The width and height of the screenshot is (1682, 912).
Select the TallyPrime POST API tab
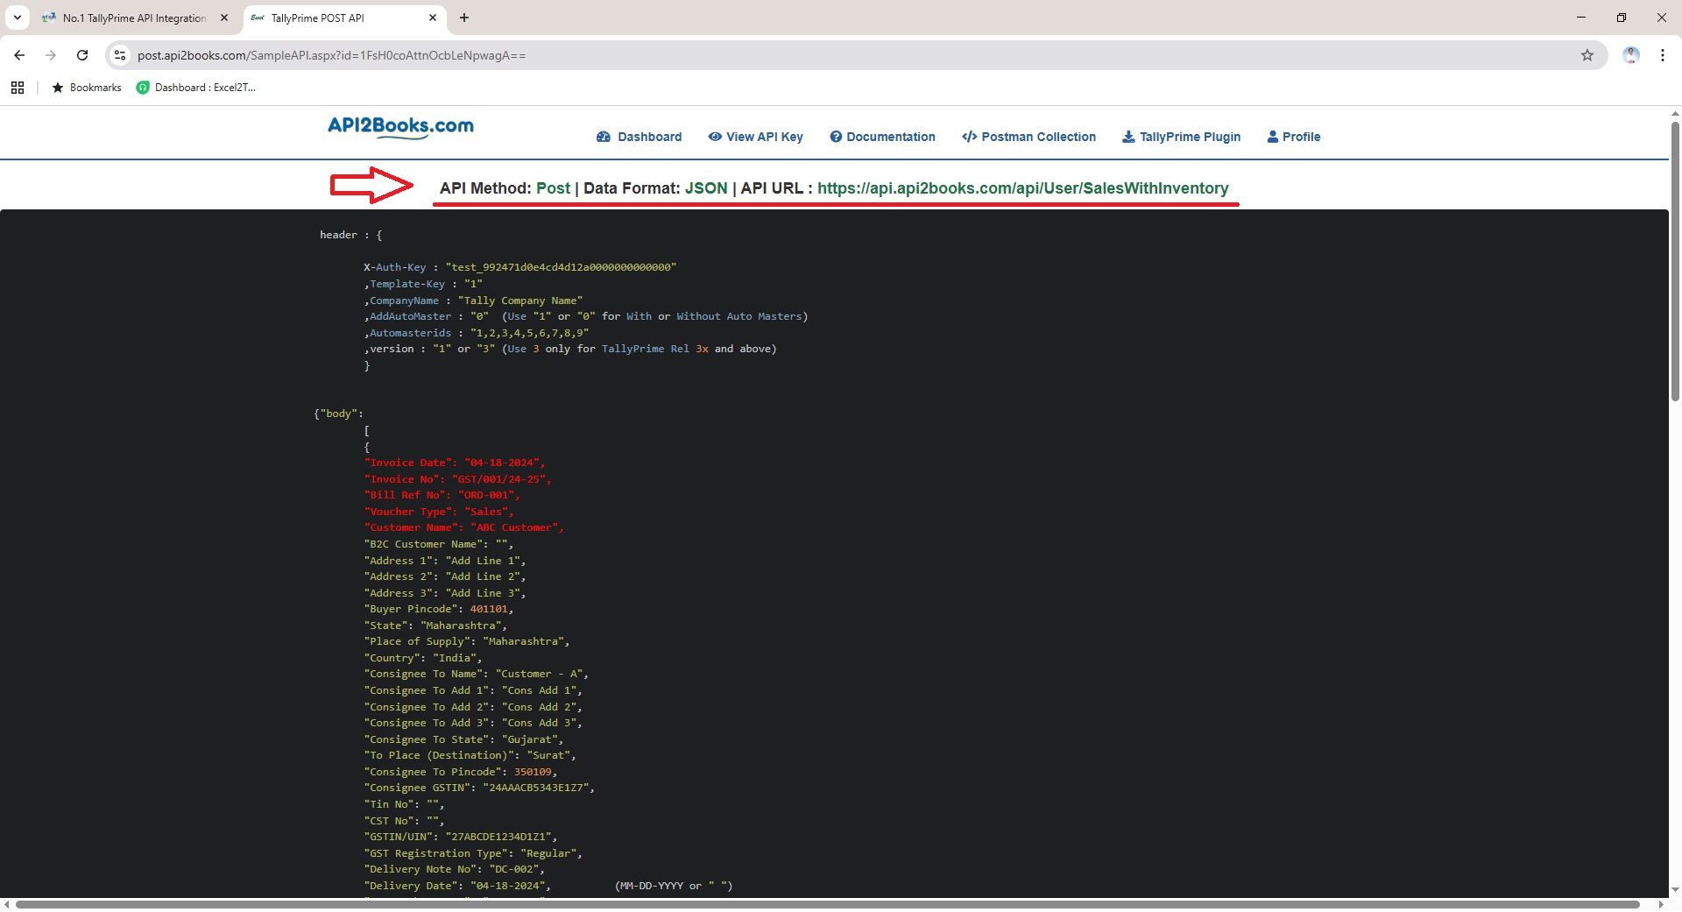click(343, 18)
